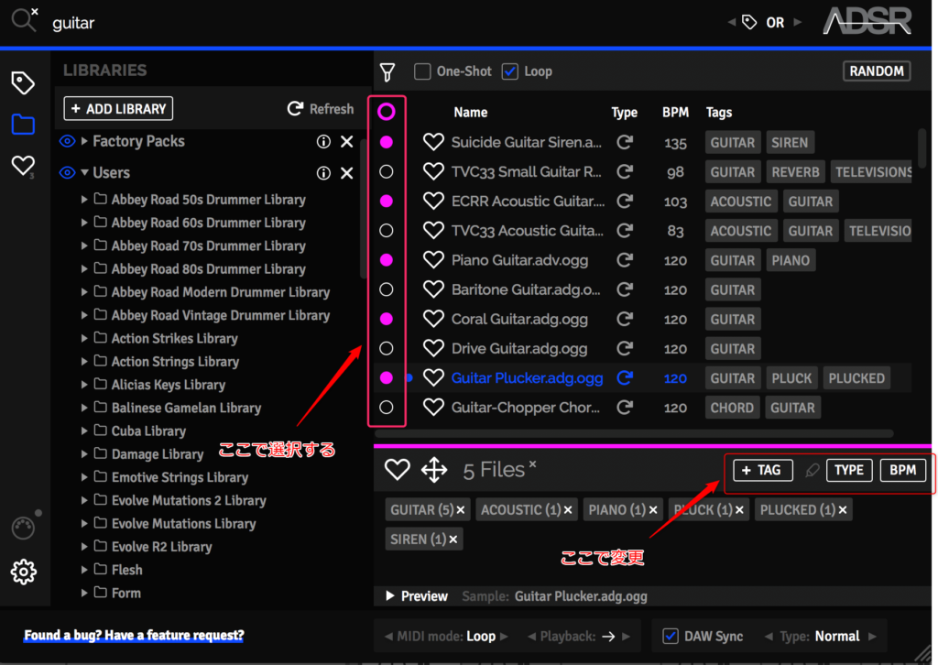Expand the Factory Packs library

[84, 141]
